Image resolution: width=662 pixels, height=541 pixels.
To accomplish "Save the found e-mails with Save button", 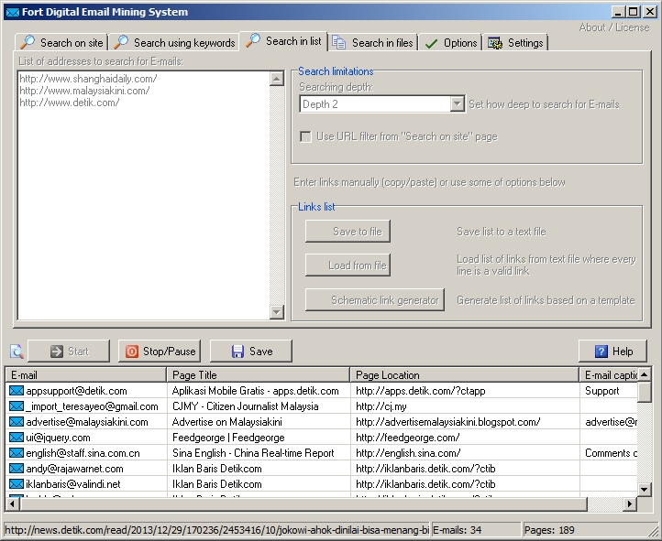I will coord(250,352).
